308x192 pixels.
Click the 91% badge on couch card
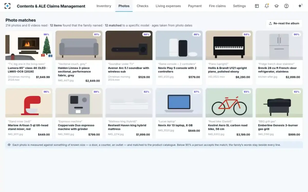tap(97, 35)
